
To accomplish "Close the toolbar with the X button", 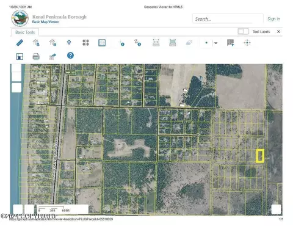I will [x=278, y=32].
